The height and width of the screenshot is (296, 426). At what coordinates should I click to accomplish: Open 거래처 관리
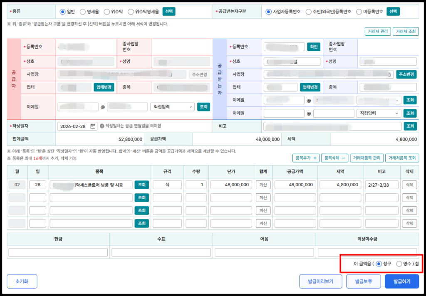(377, 32)
